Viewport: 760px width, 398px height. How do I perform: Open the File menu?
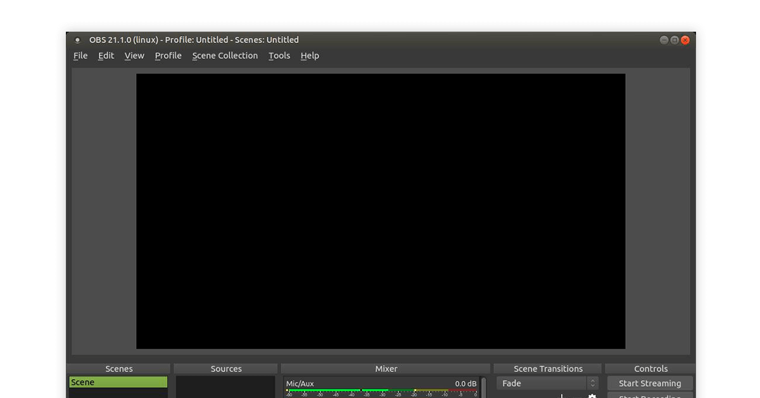[x=80, y=56]
